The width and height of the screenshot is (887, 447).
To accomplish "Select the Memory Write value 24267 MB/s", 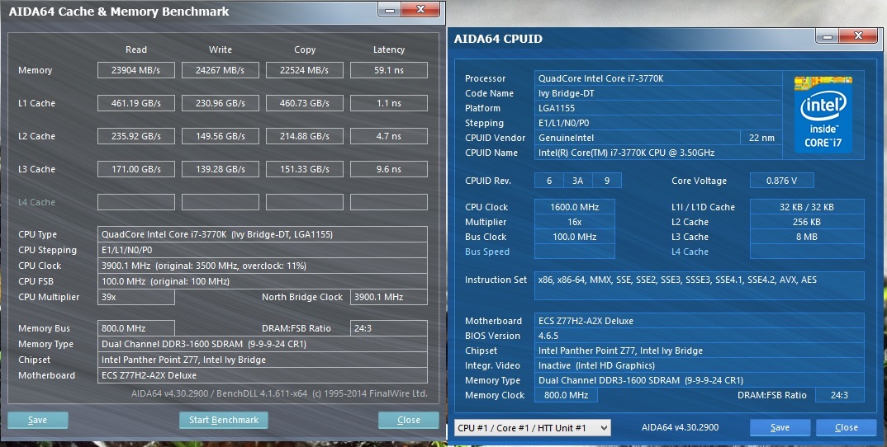I will [x=220, y=70].
